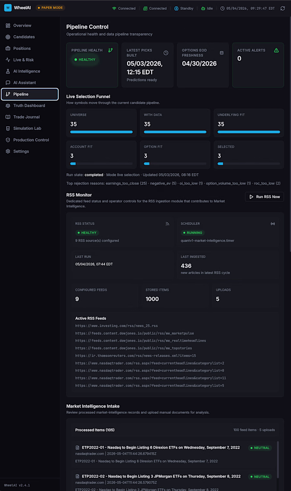Click the Account Fit progress bar

click(x=101, y=163)
